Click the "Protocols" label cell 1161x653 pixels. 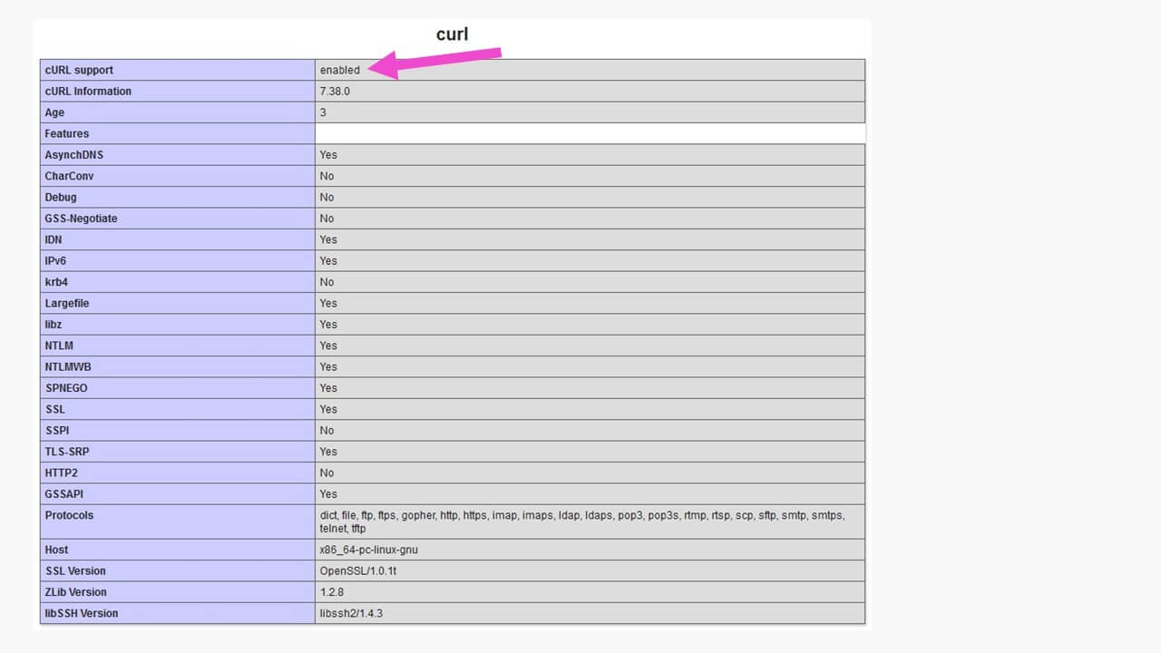pos(178,521)
